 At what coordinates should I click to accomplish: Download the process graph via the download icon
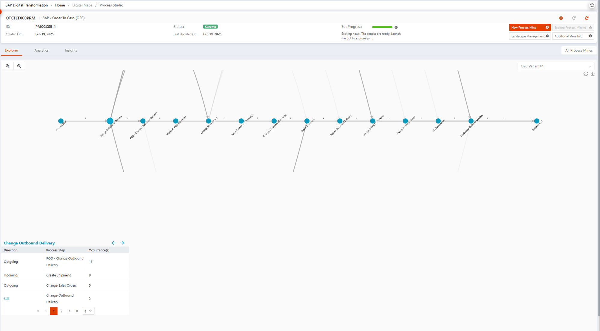[x=592, y=74]
